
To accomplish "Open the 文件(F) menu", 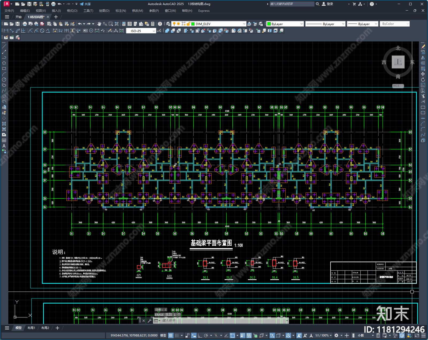I will (9, 11).
